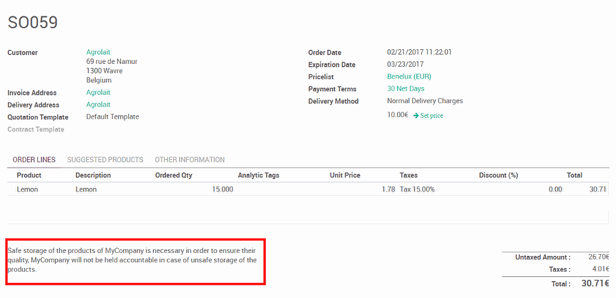
Task: Switch to the Other Information tab
Action: 189,160
